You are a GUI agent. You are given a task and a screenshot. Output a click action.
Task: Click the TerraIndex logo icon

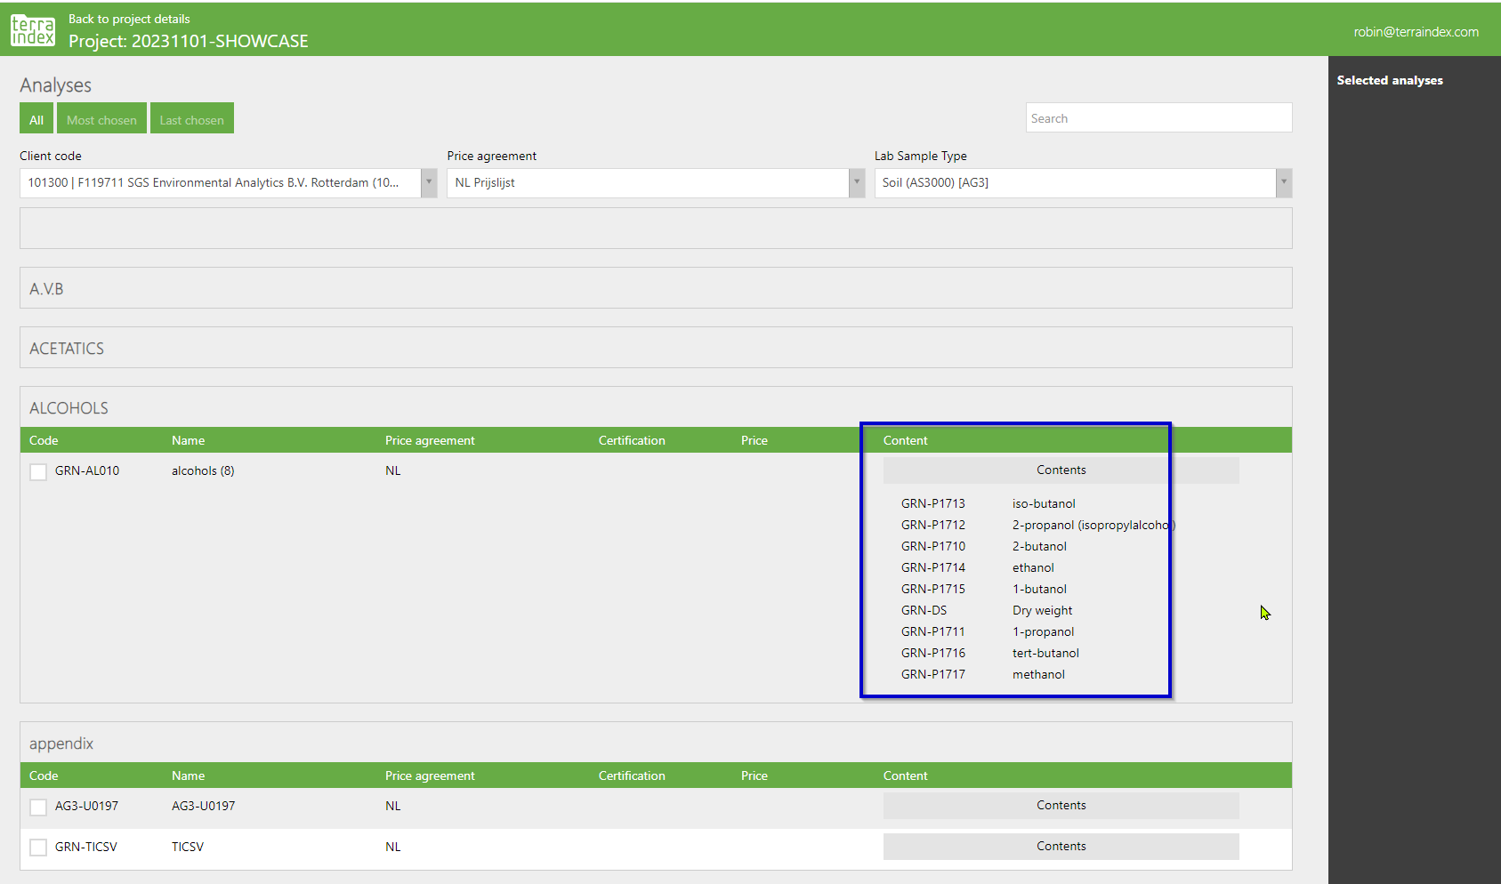tap(33, 30)
